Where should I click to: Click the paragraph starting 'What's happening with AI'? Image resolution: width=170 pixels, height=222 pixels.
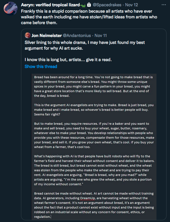94,170
